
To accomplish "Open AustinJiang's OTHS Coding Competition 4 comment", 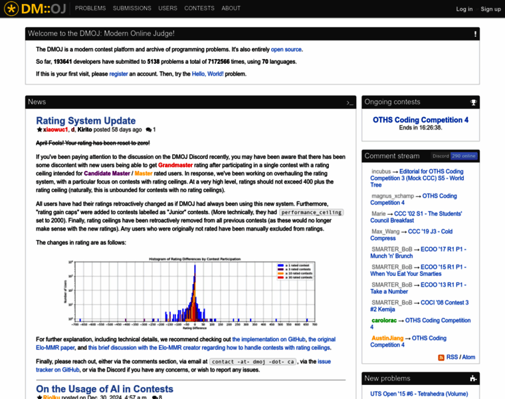I will (409, 341).
